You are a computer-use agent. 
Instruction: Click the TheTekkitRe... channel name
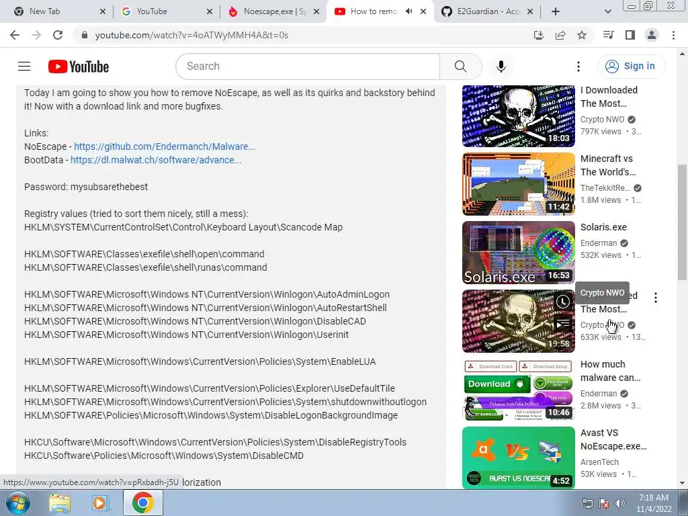click(x=605, y=188)
